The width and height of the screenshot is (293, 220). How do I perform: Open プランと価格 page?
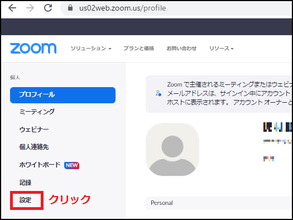138,49
